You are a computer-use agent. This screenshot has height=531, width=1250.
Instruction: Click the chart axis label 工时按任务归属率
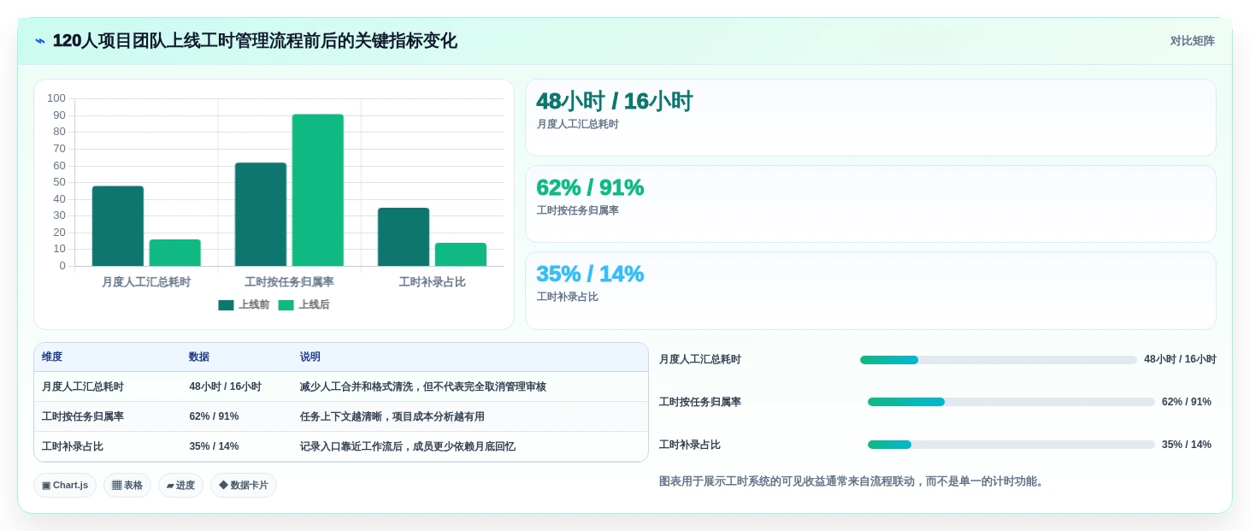tap(289, 282)
